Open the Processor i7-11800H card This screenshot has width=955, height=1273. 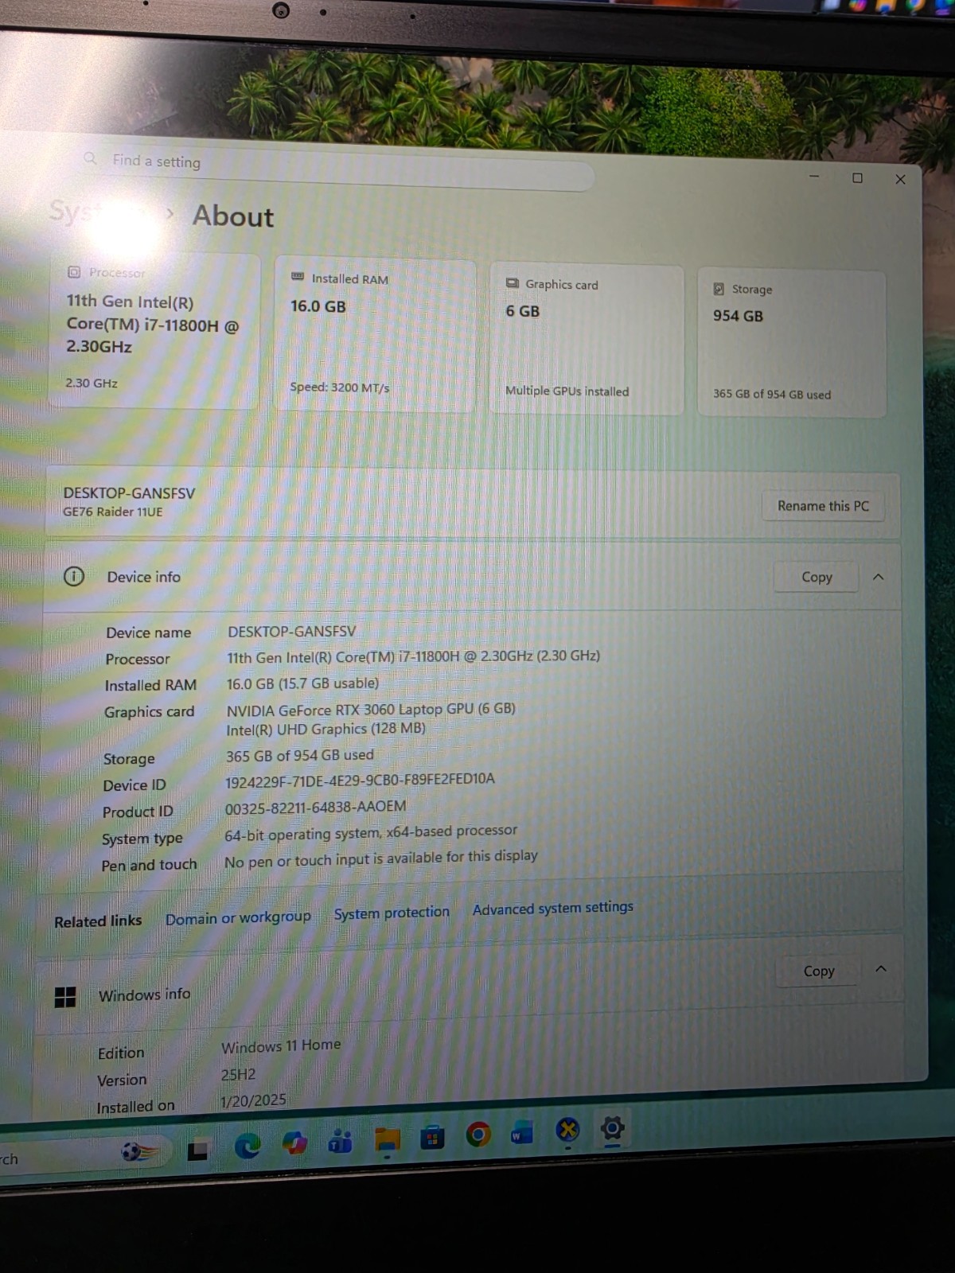[154, 330]
